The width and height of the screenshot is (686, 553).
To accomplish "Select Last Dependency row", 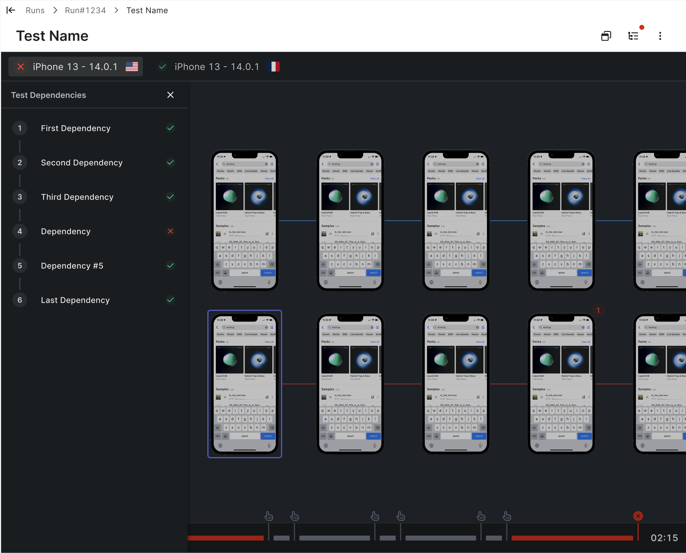I will pyautogui.click(x=94, y=300).
